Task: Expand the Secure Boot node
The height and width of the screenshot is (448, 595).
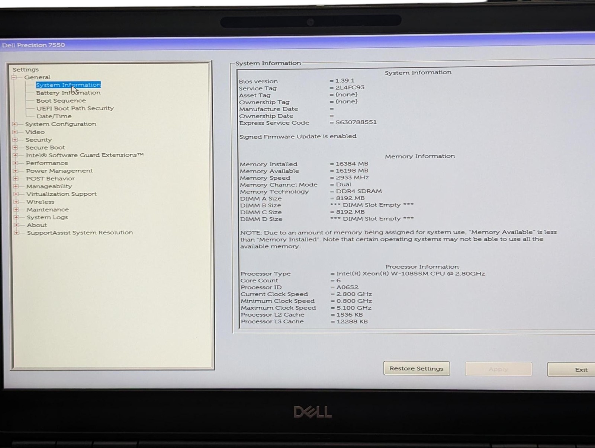Action: click(15, 147)
